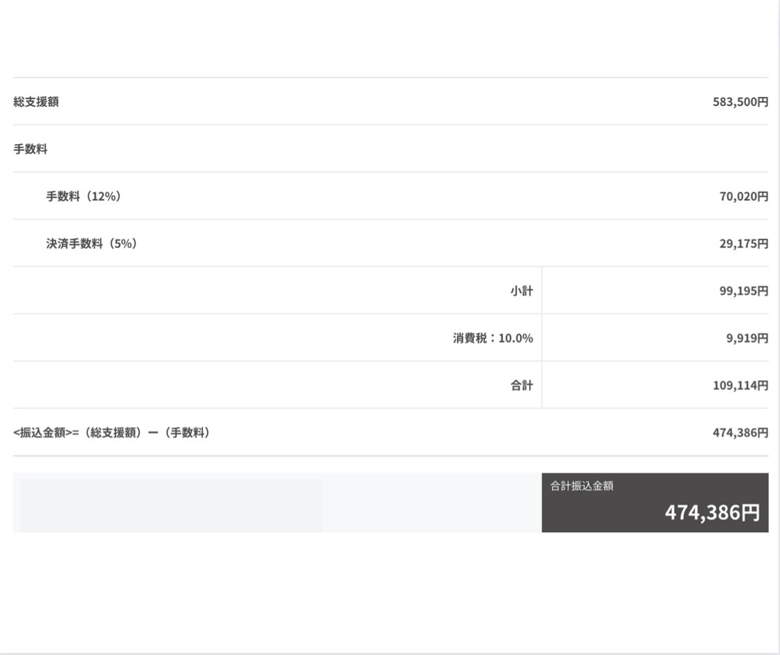Click the 消費税：10.0% tax label
This screenshot has width=780, height=655.
click(x=493, y=339)
